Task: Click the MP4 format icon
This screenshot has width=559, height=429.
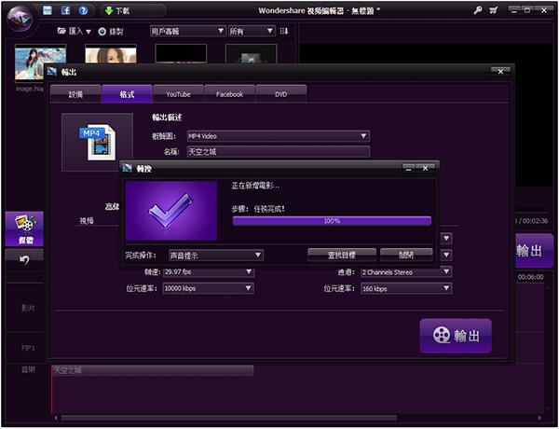Action: pos(97,142)
